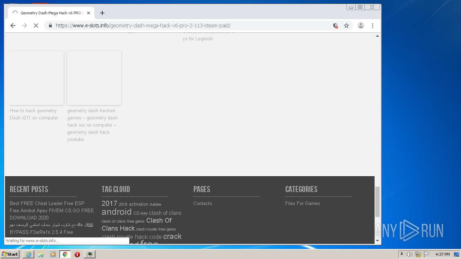Select the crack tag

173,237
